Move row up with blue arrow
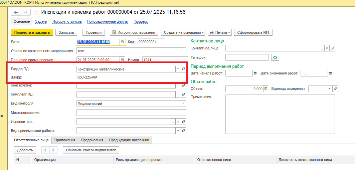The image size is (355, 170). 45,150
